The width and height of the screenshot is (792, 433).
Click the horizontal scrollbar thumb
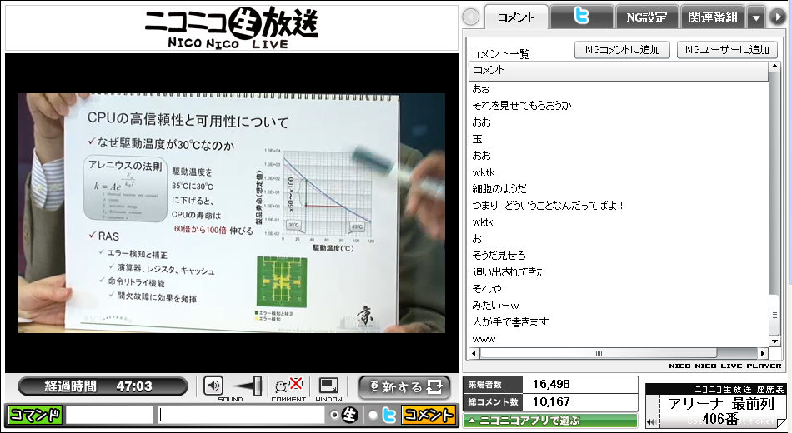(598, 353)
